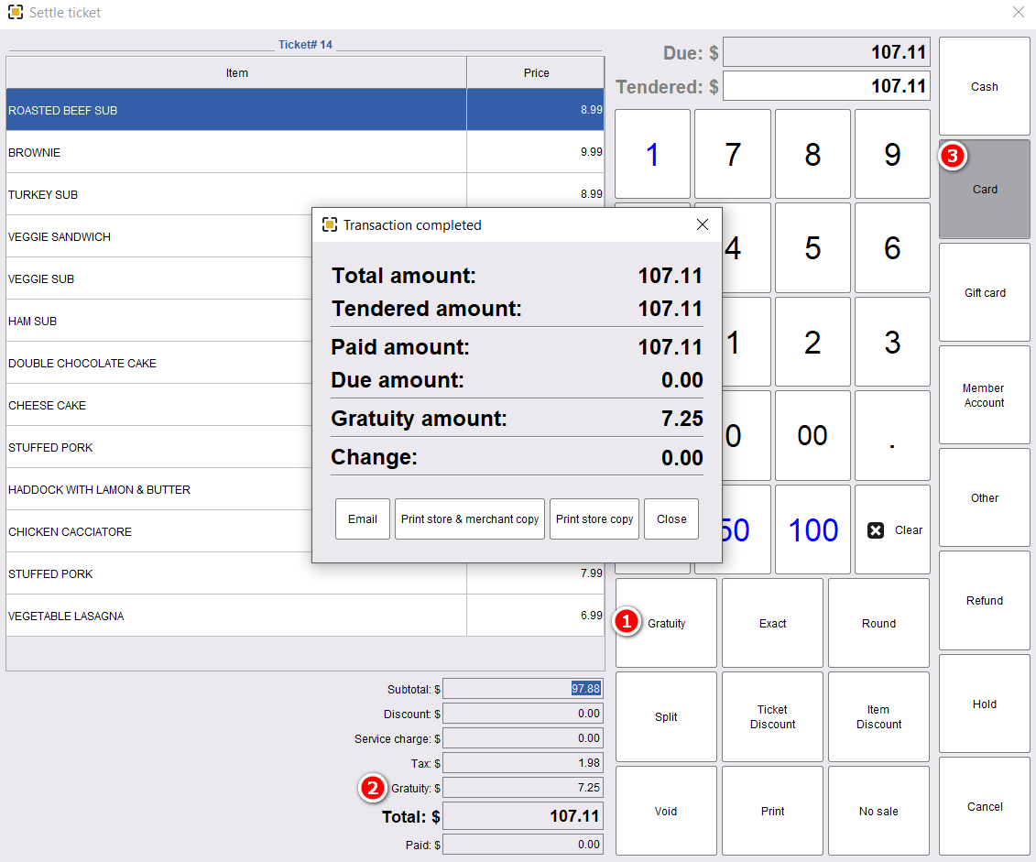Click the Discount amount field

coord(522,714)
